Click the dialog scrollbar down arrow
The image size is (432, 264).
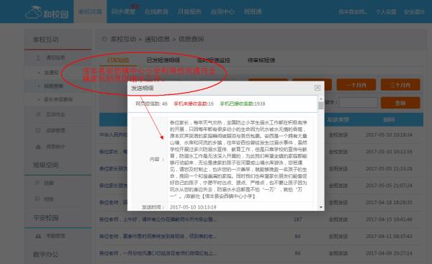[x=320, y=207]
